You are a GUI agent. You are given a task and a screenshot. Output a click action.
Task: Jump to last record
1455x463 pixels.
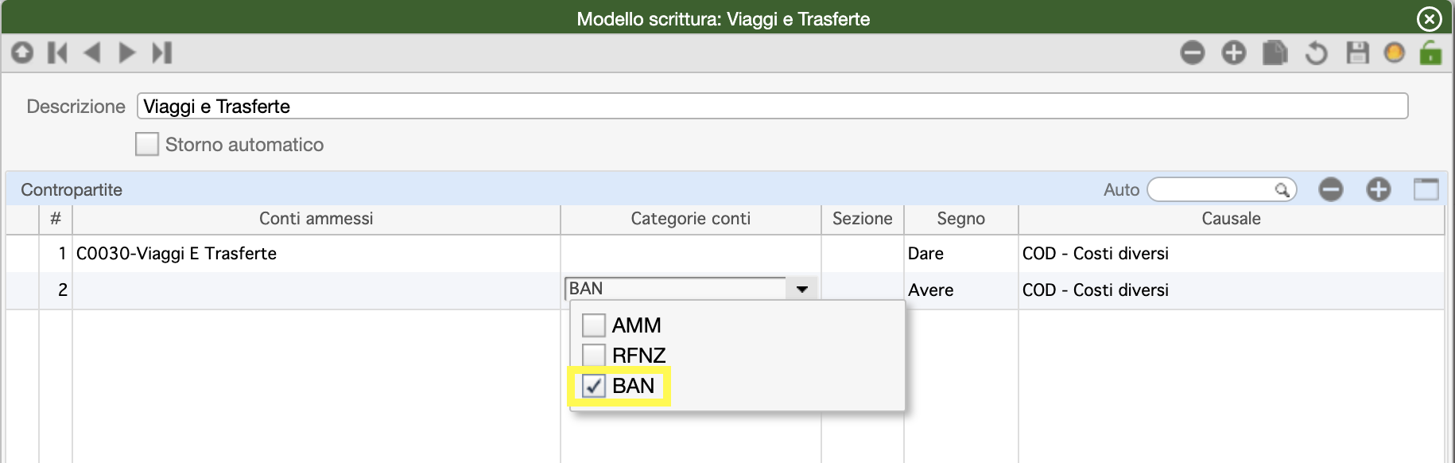coord(162,53)
